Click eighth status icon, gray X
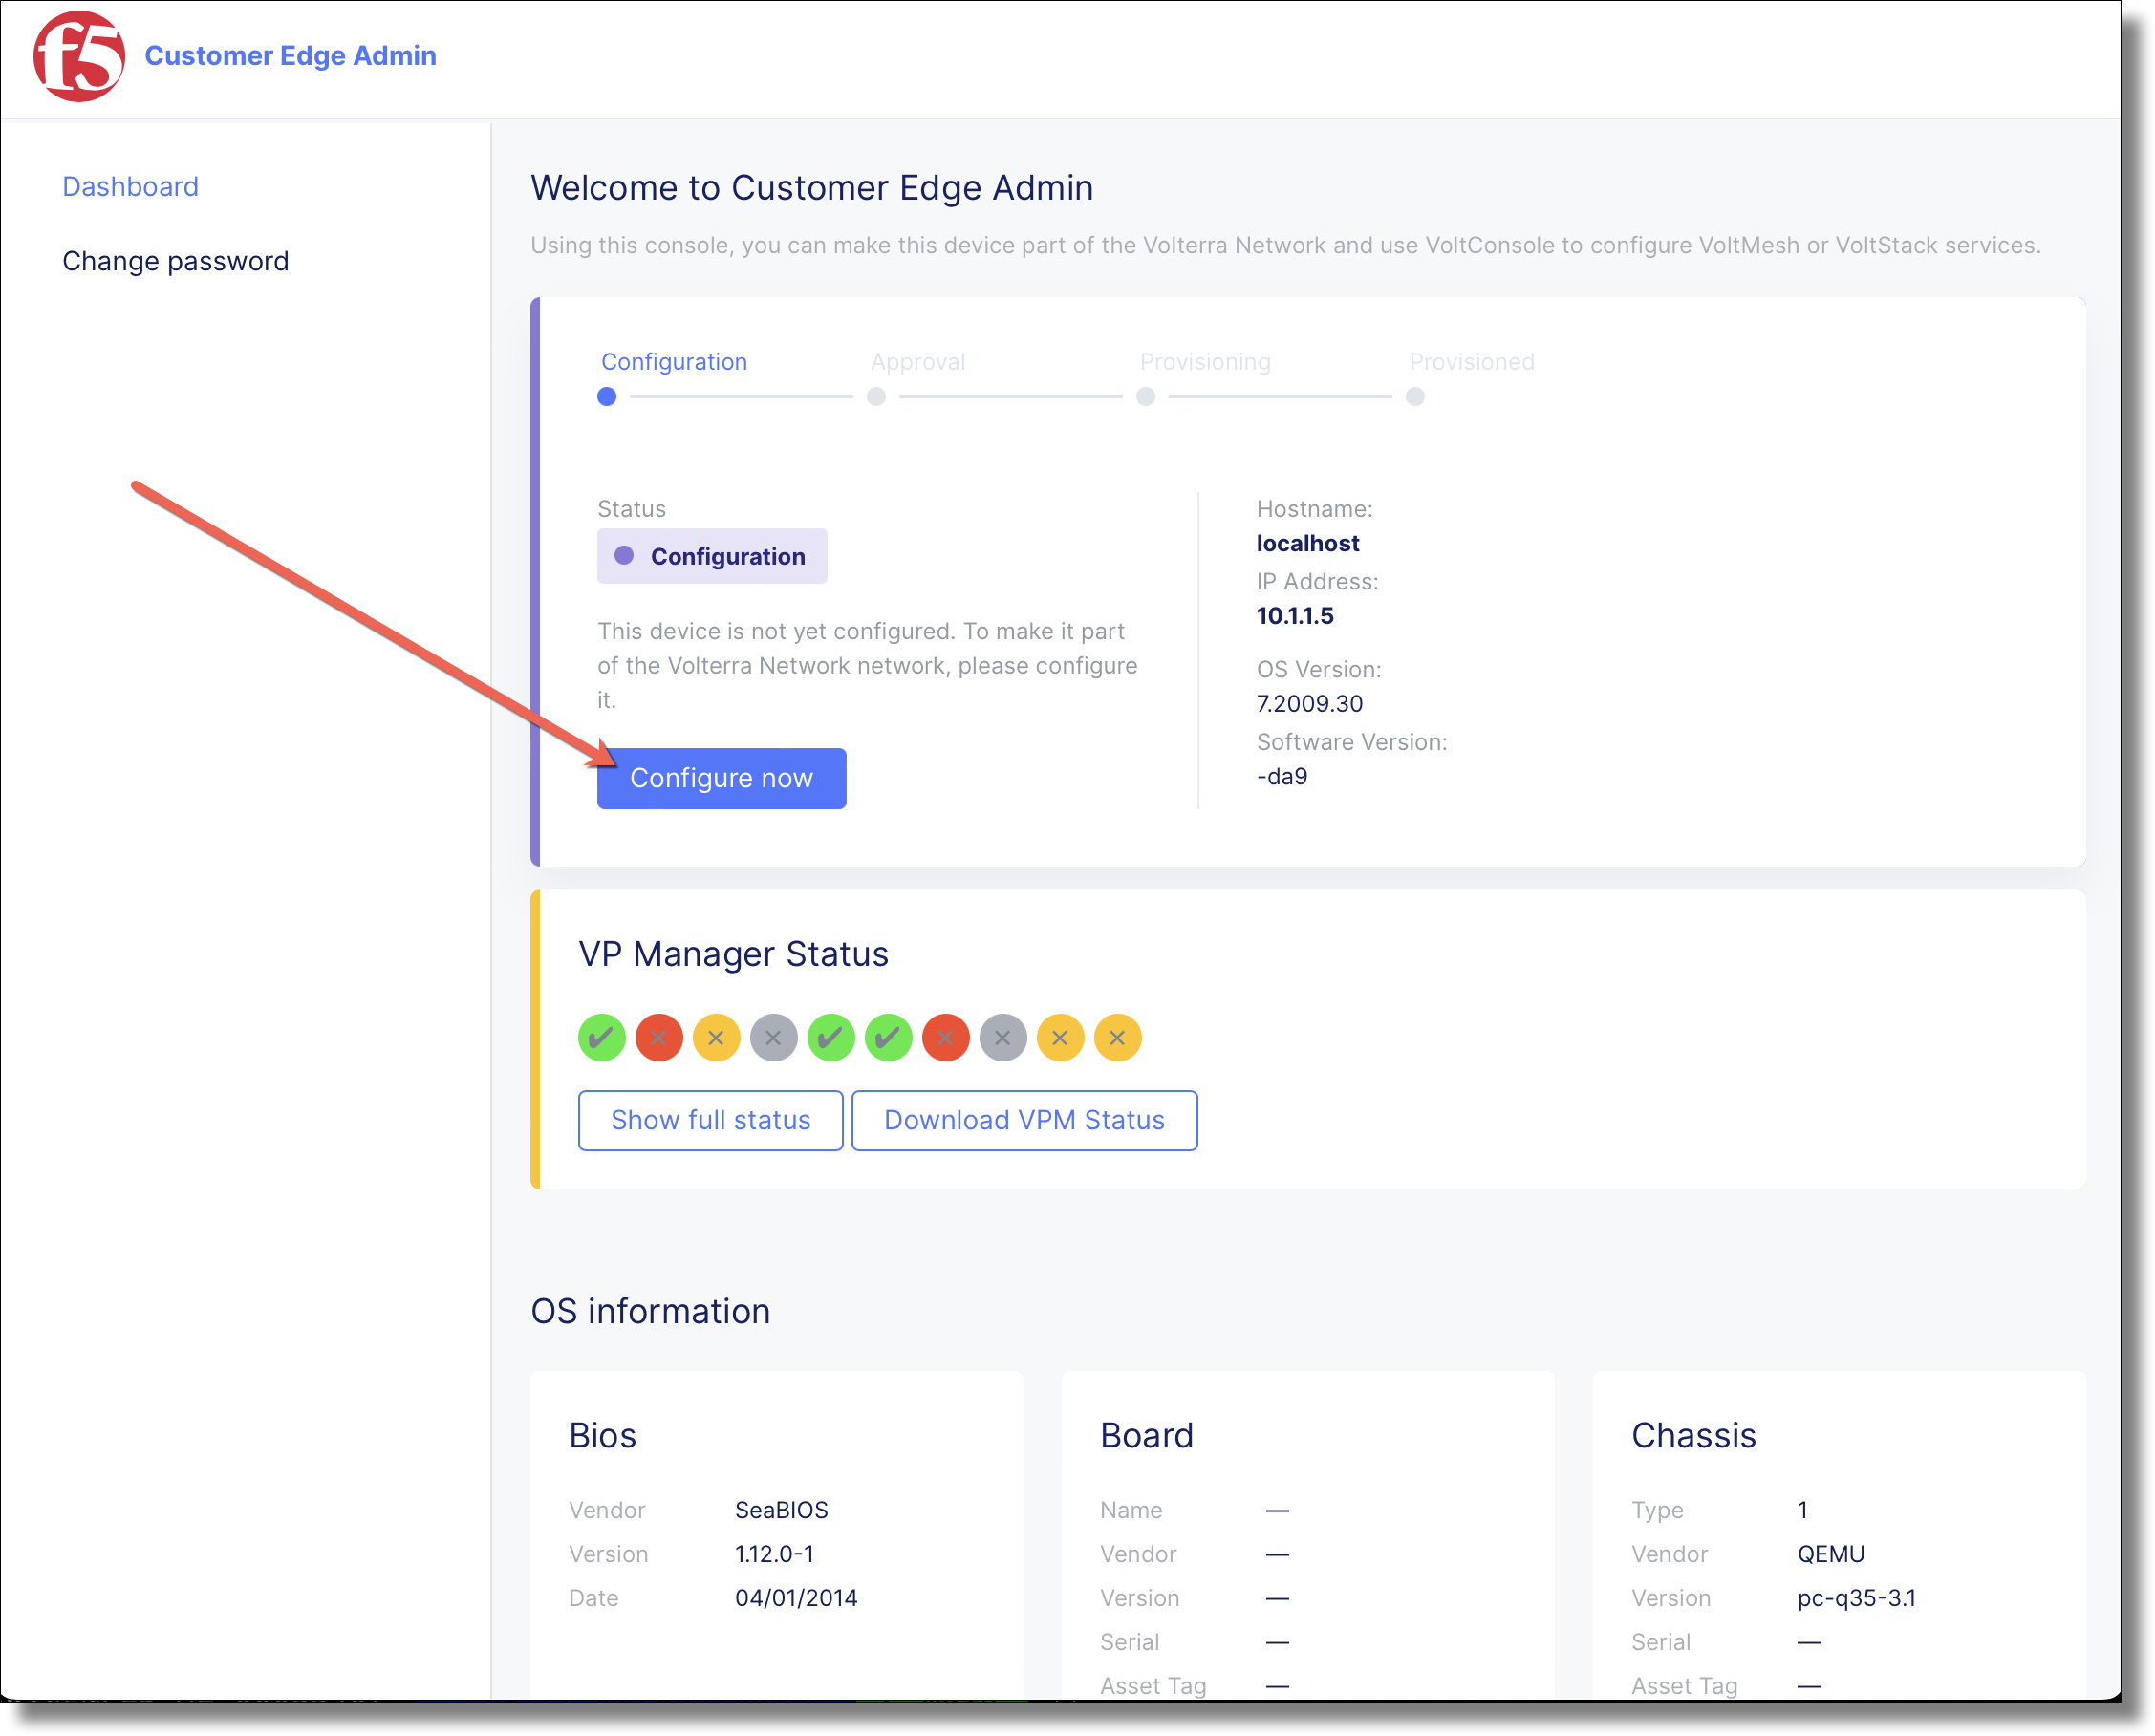This screenshot has width=2155, height=1736. pos(1003,1038)
